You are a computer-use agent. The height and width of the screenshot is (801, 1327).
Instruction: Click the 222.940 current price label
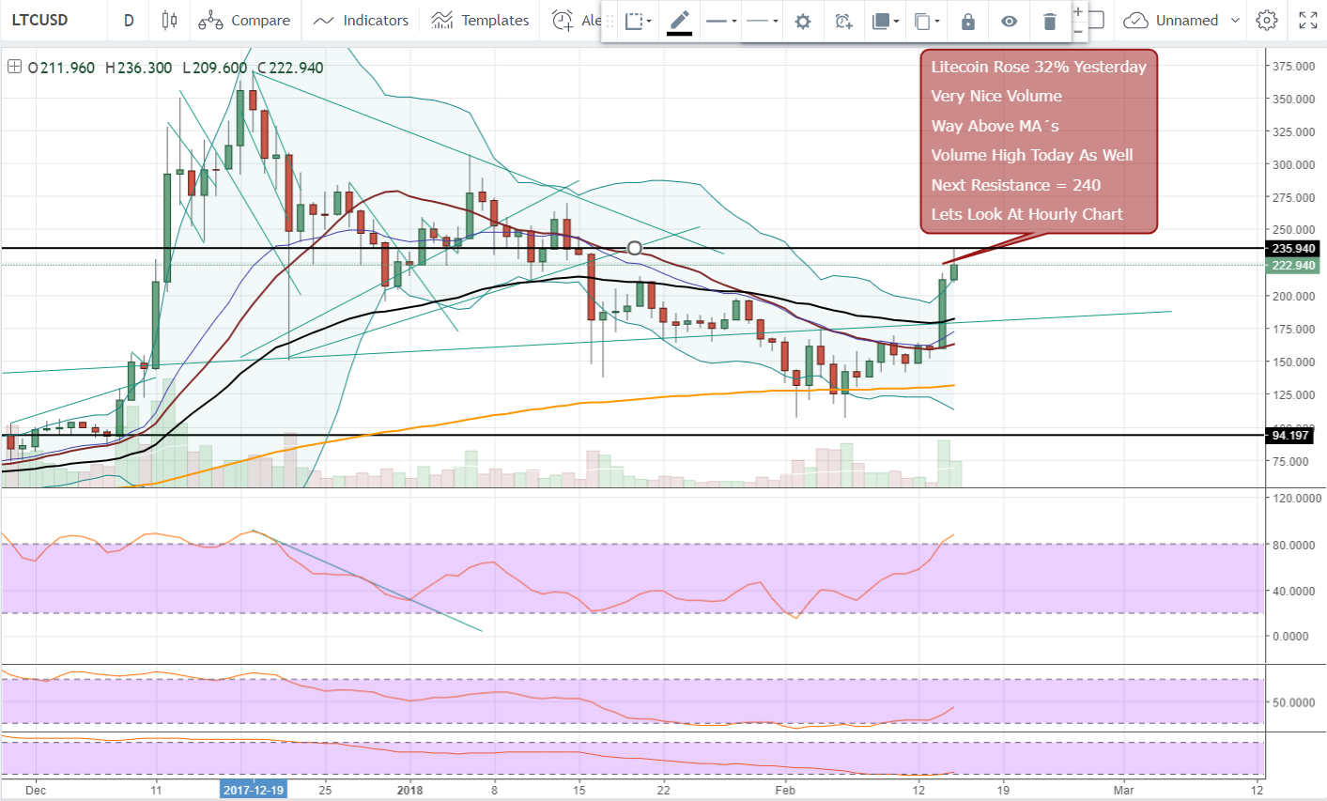tap(1293, 266)
